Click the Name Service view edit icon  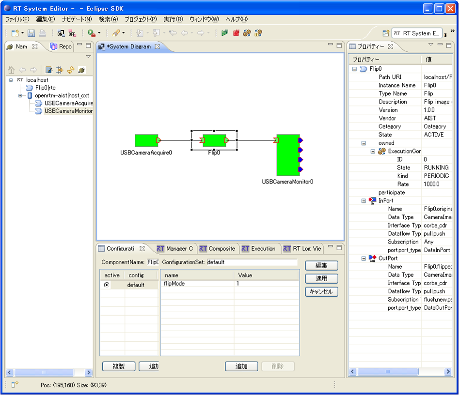pos(49,70)
